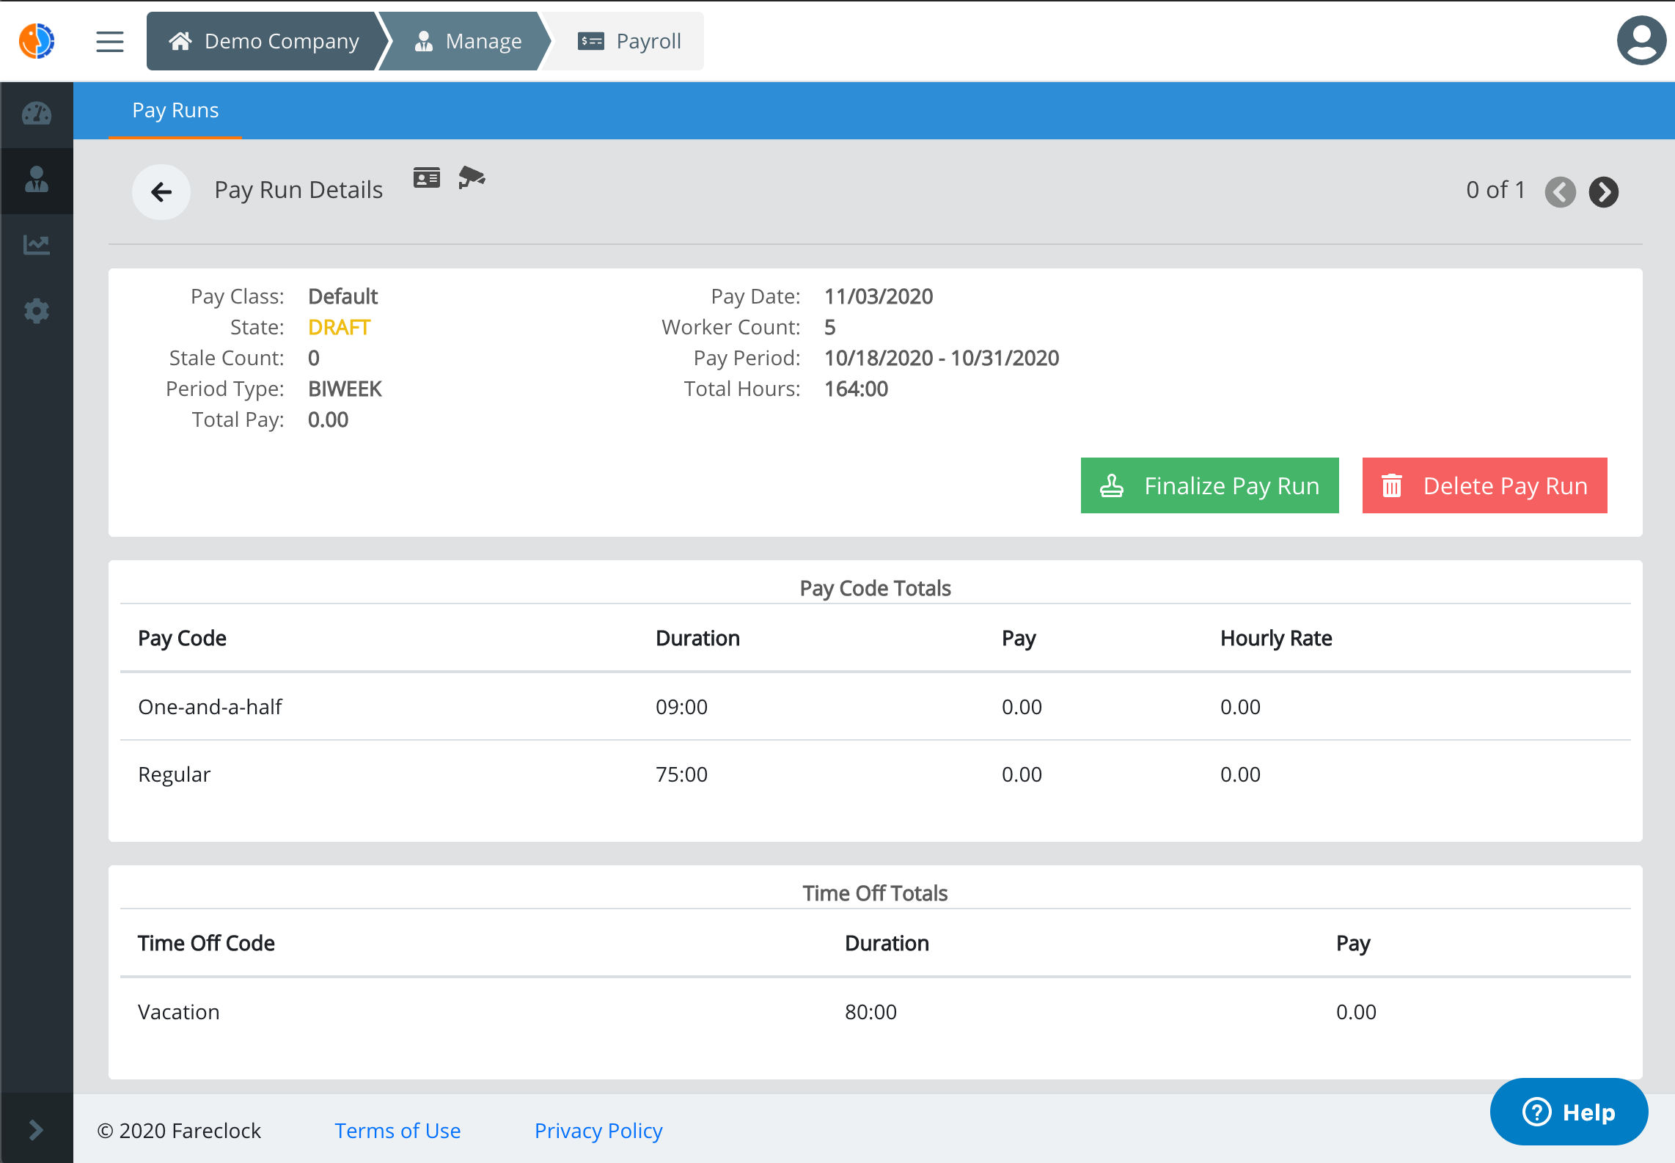
Task: Expand the sidebar with bottom chevron
Action: tap(36, 1129)
